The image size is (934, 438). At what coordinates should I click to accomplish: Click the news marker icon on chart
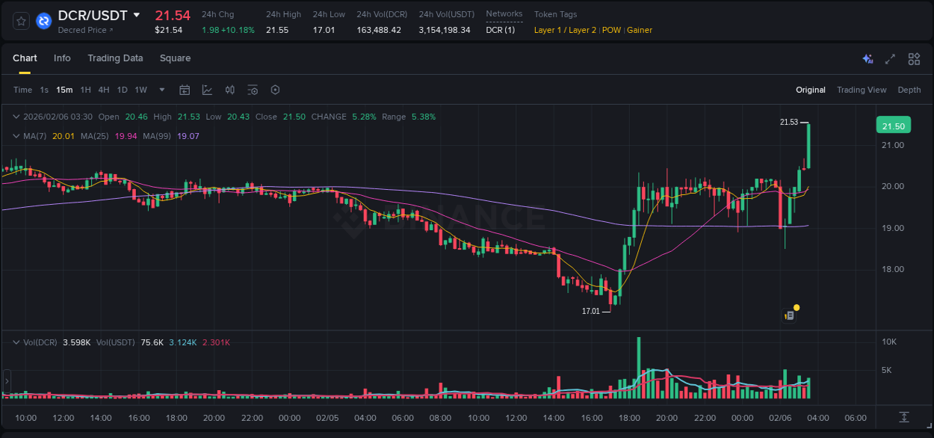point(789,315)
